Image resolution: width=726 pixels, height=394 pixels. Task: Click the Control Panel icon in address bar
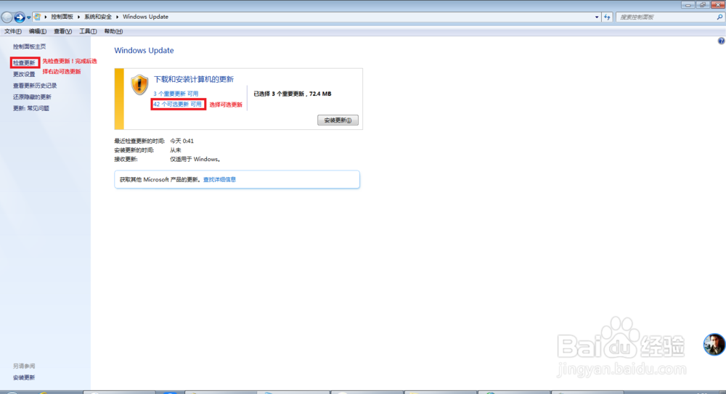point(38,17)
